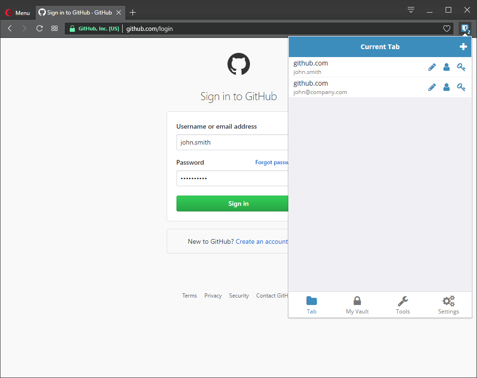Reload the GitHub login page
The image size is (477, 378).
(40, 29)
